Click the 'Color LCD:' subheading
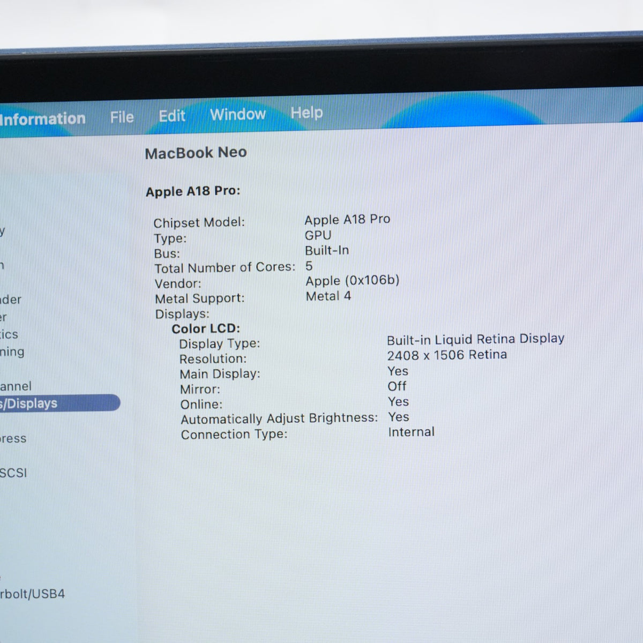 click(x=206, y=328)
